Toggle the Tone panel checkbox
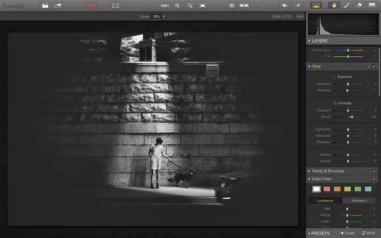The image size is (381, 238). click(x=374, y=66)
